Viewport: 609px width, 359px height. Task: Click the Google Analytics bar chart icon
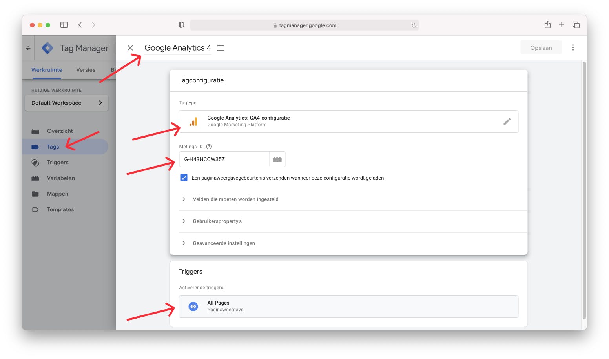[x=193, y=121]
